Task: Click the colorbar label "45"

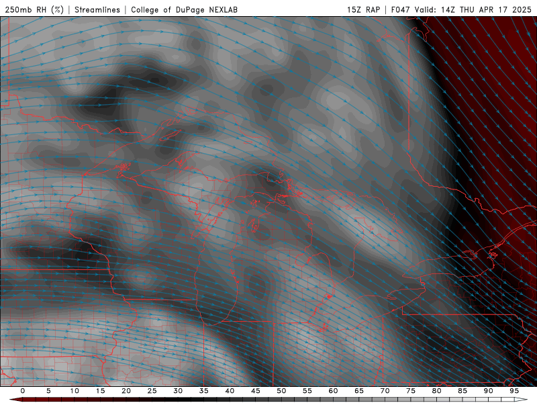Action: point(256,391)
